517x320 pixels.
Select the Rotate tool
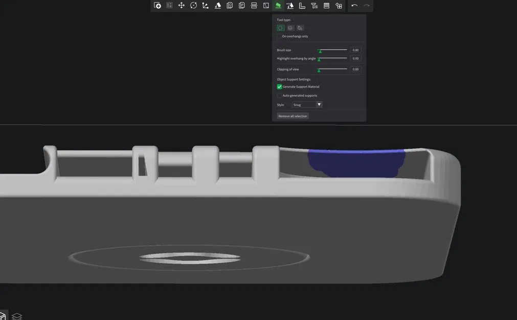click(x=193, y=5)
